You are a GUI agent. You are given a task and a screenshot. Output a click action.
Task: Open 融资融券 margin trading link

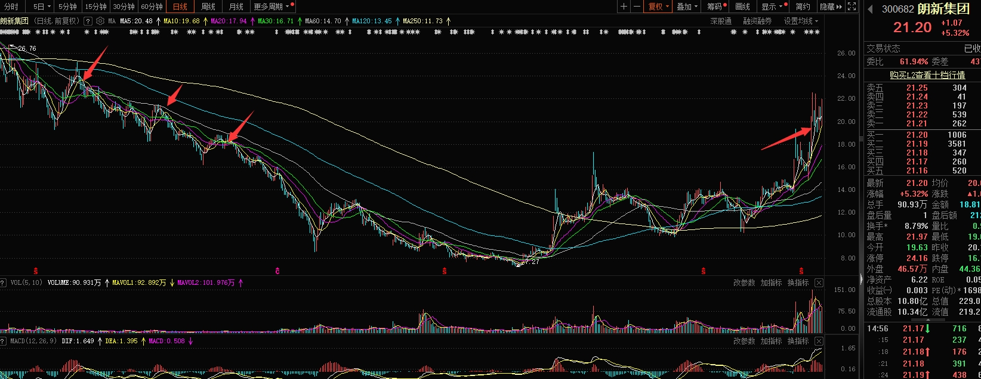coord(757,21)
